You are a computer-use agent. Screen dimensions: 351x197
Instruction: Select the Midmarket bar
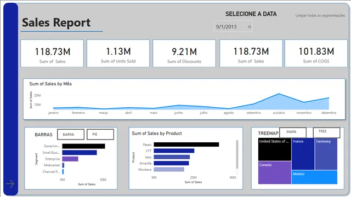tap(63, 165)
